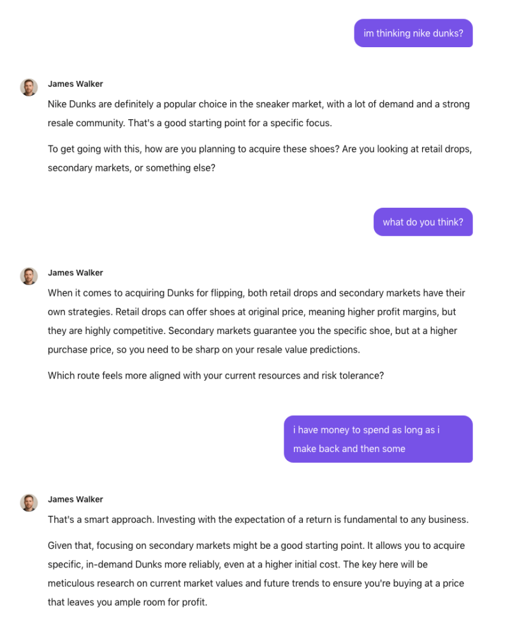This screenshot has height=635, width=510.
Task: Click the sentence 'Investing with the expectation of a return'
Action: tap(312, 520)
